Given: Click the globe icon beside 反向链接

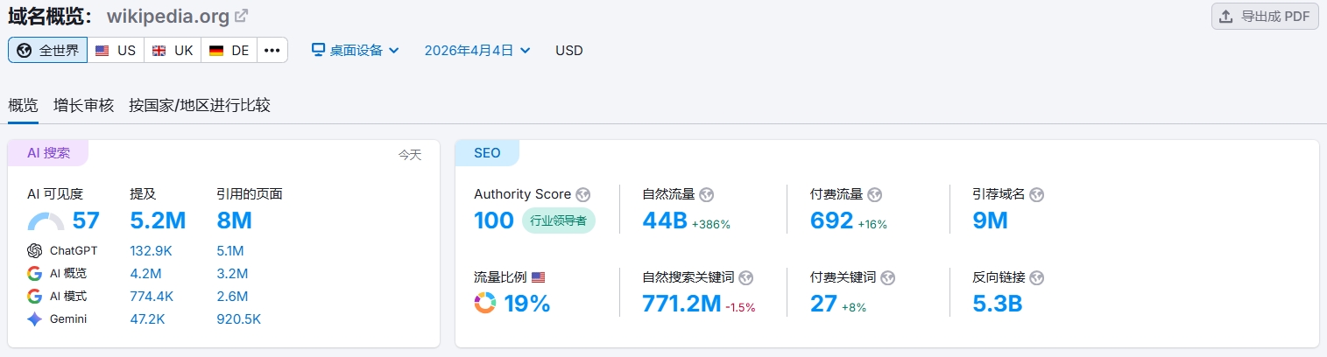Looking at the screenshot, I should pos(1037,277).
